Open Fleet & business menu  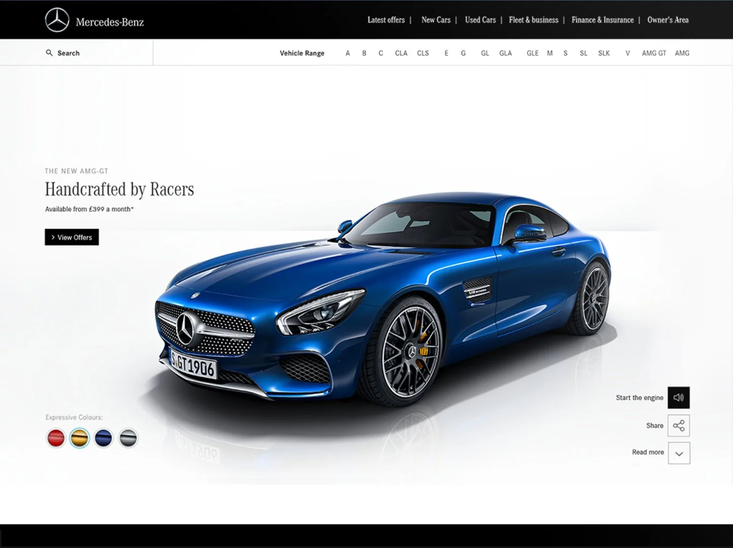[534, 20]
